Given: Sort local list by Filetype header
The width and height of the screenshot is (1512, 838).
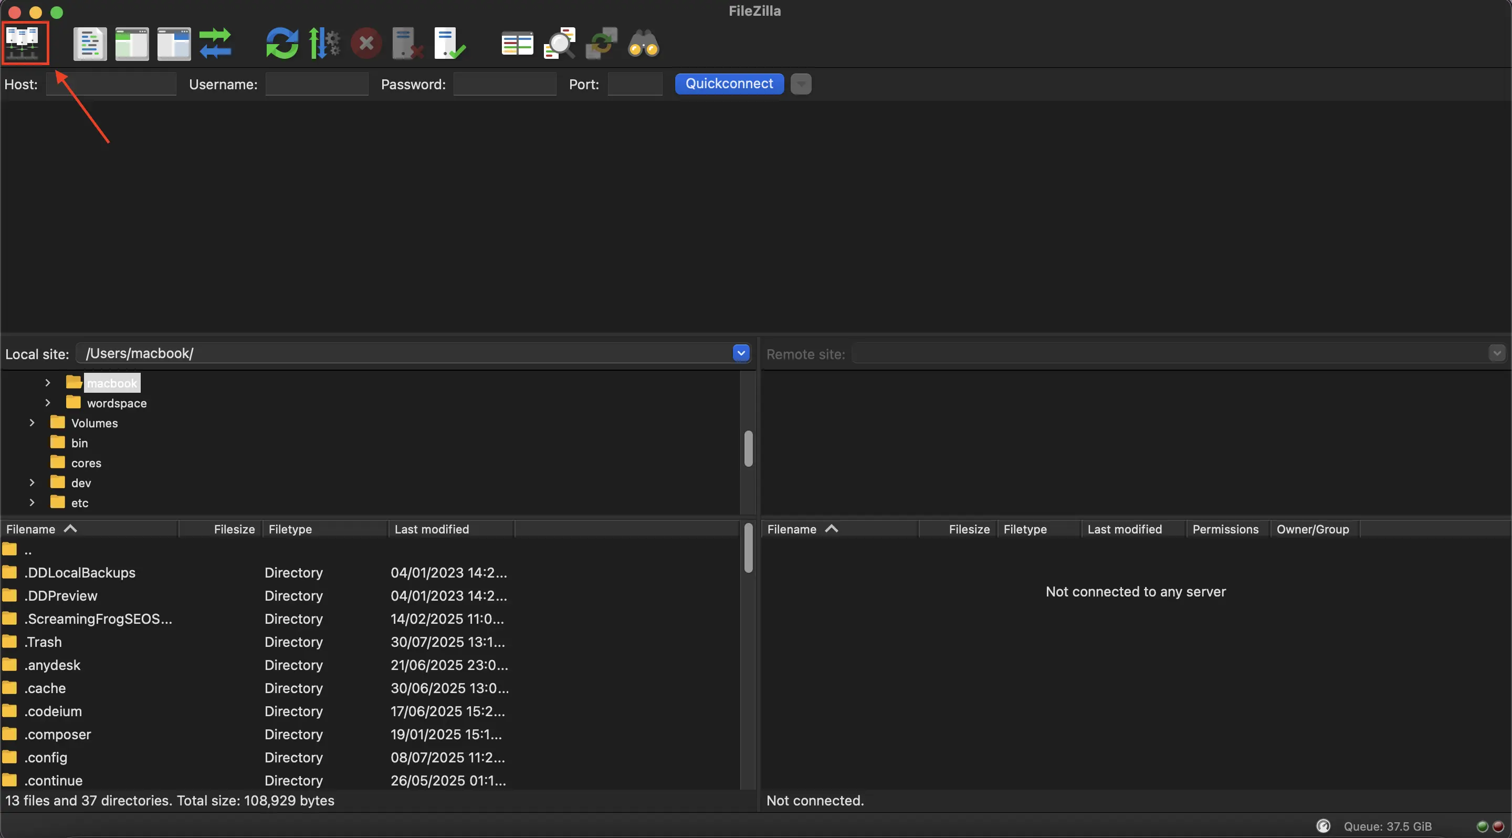Looking at the screenshot, I should pyautogui.click(x=325, y=529).
